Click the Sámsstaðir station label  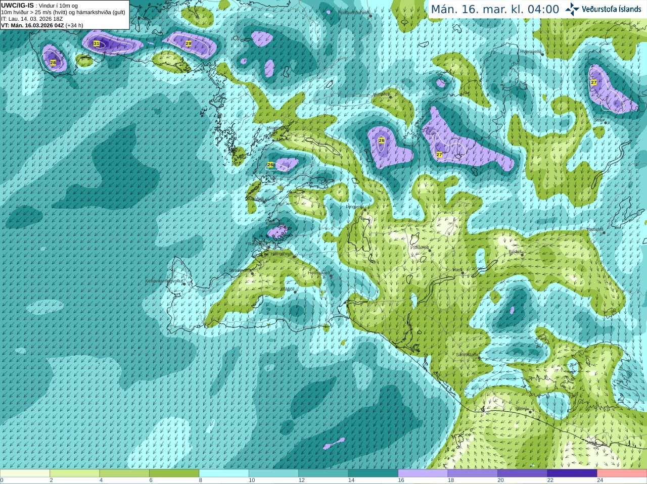click(466, 355)
